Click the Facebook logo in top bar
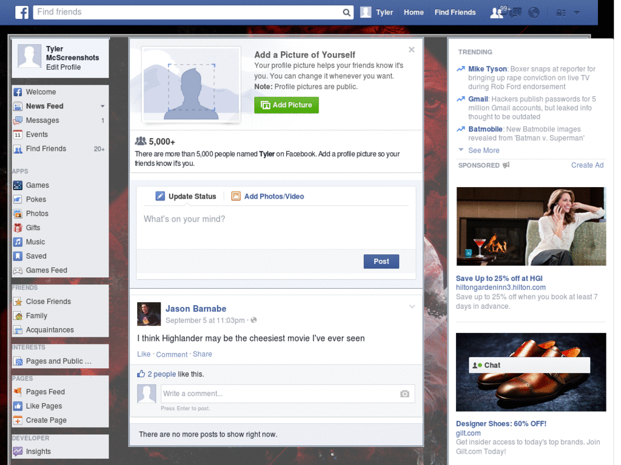621x465 pixels. coord(22,12)
